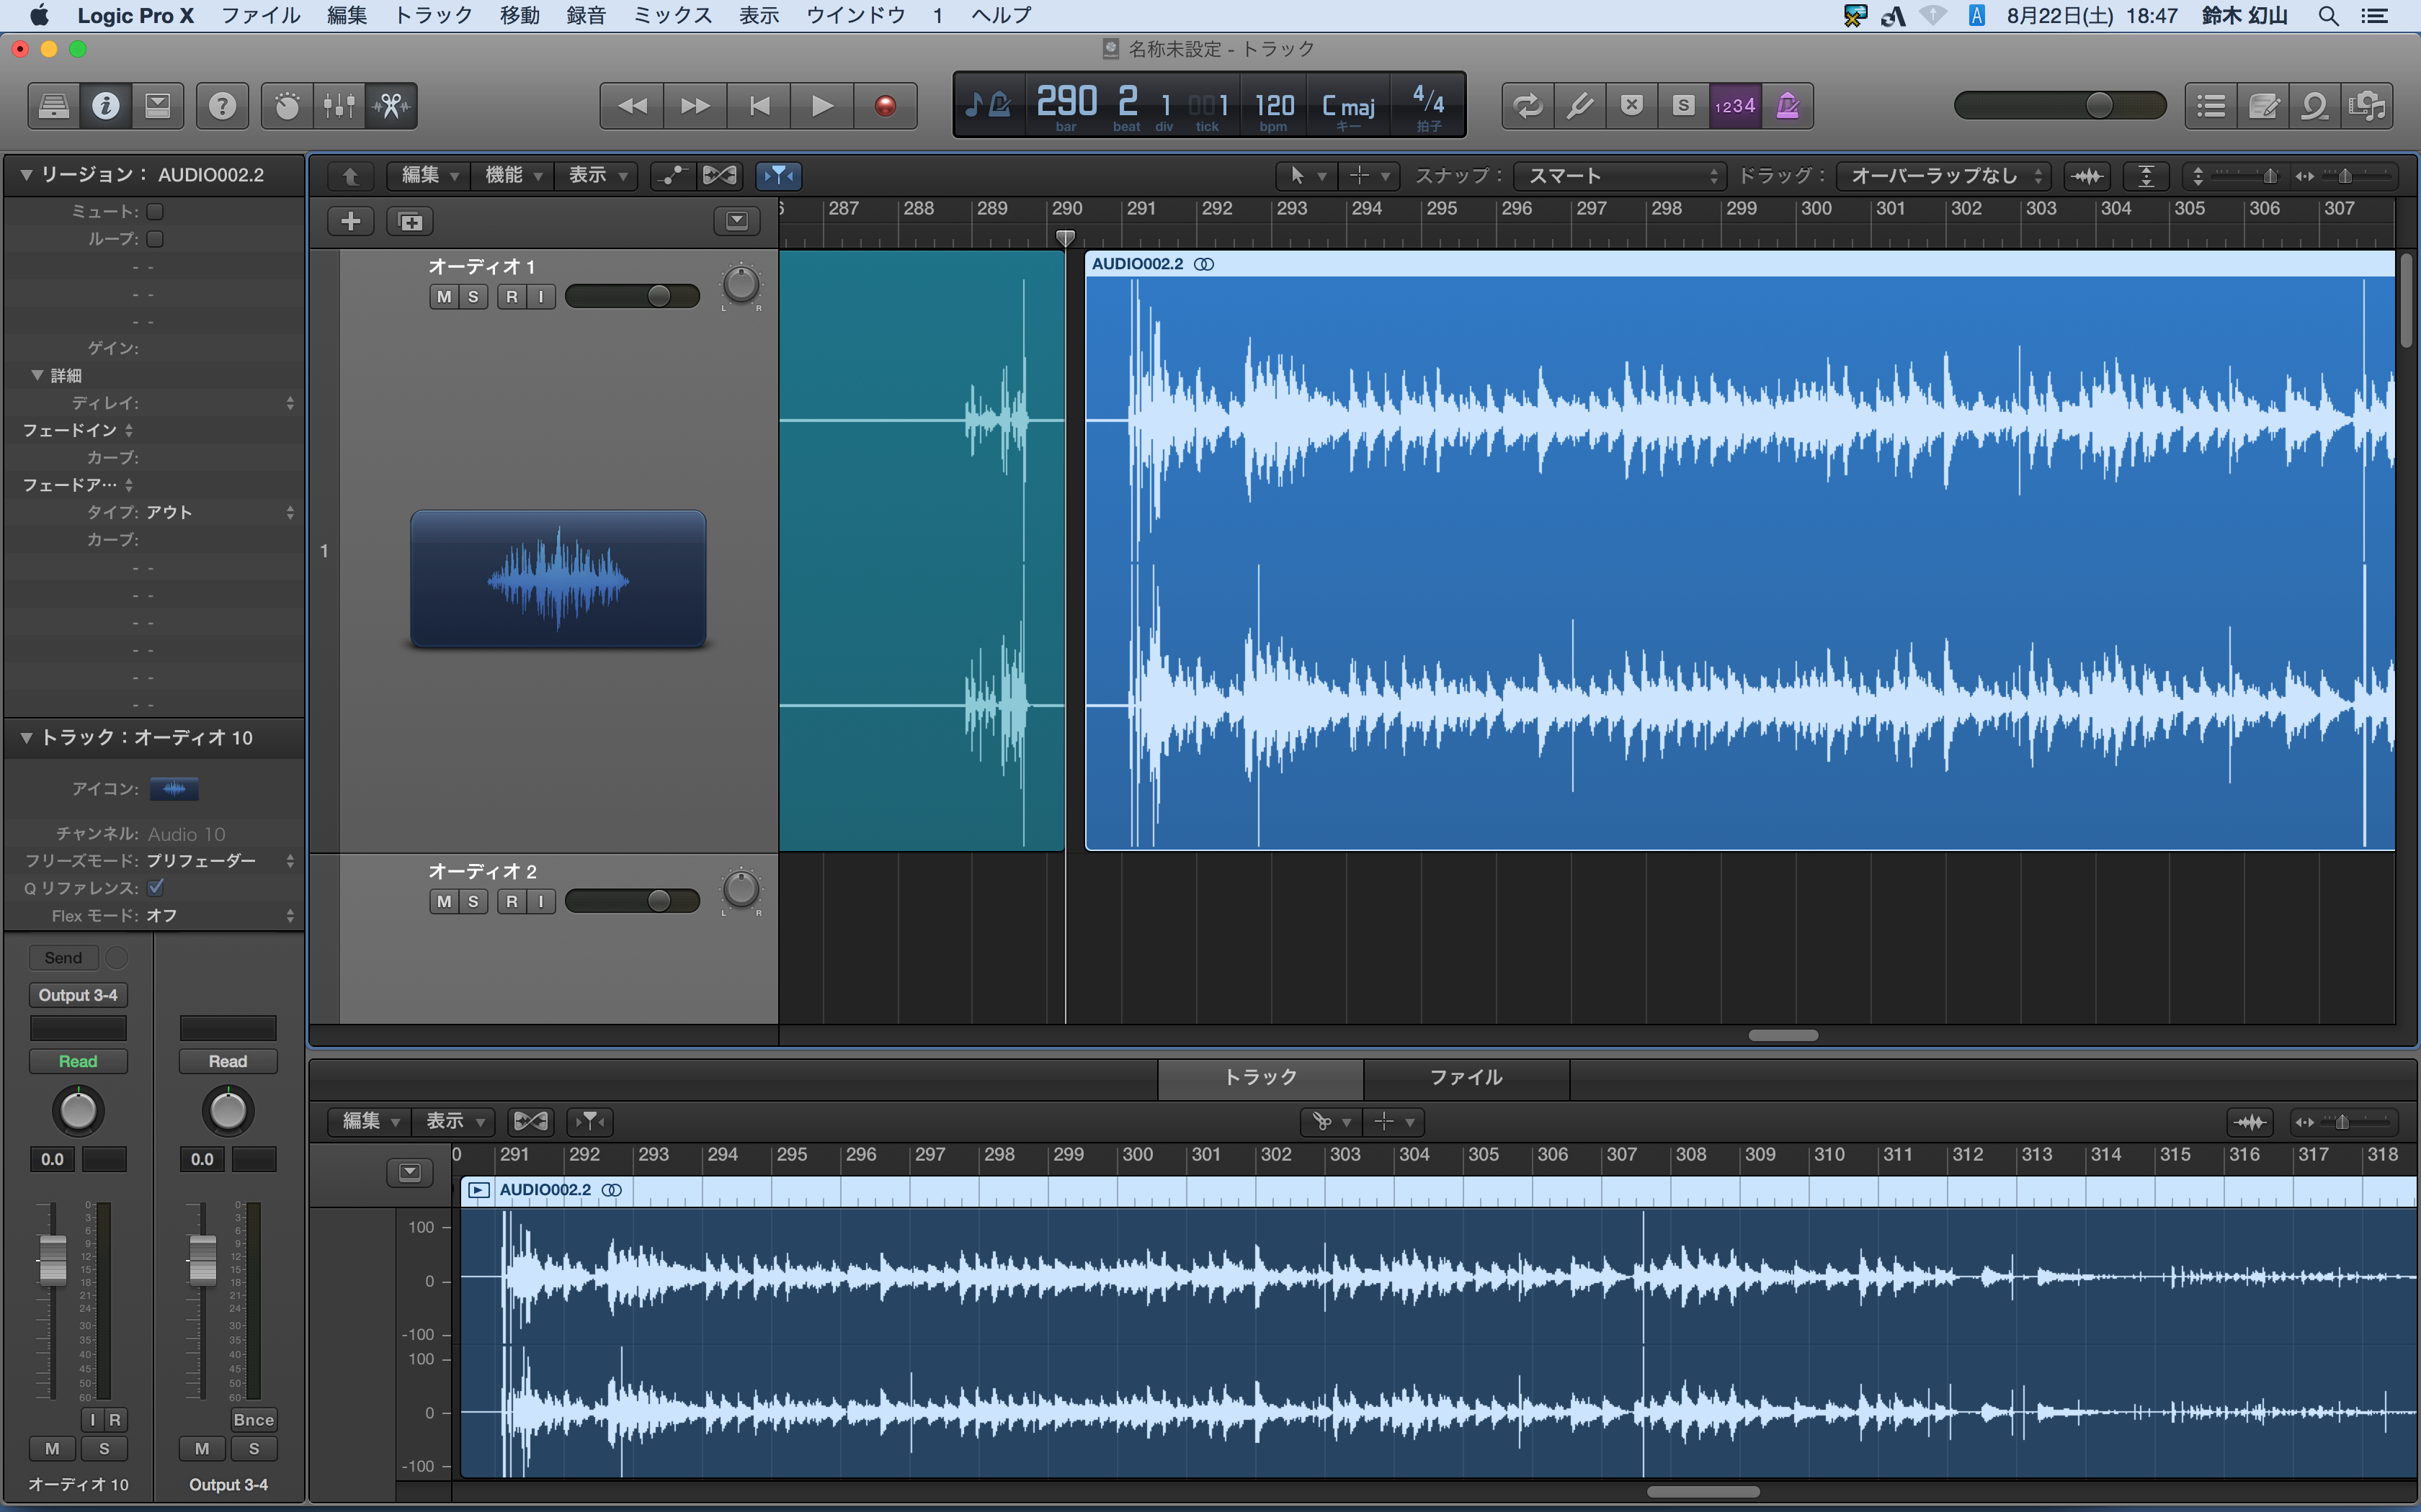Open the Scissors editors button
The height and width of the screenshot is (1512, 2421).
pos(391,106)
